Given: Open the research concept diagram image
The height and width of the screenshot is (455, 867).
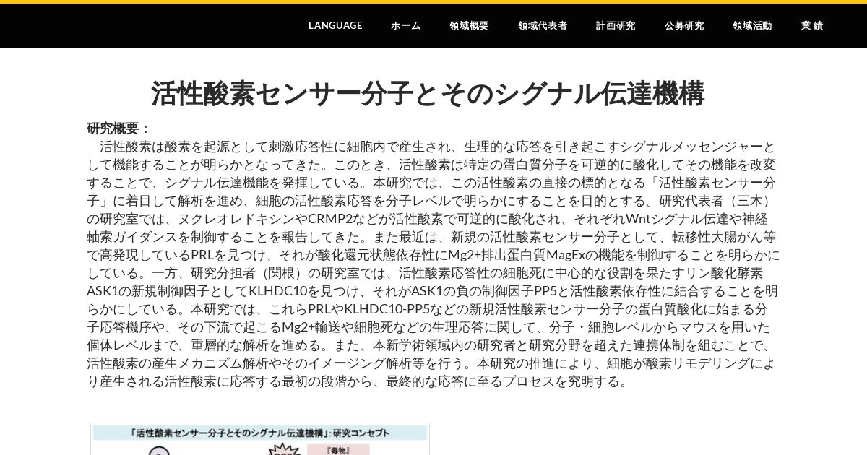Looking at the screenshot, I should point(260,439).
